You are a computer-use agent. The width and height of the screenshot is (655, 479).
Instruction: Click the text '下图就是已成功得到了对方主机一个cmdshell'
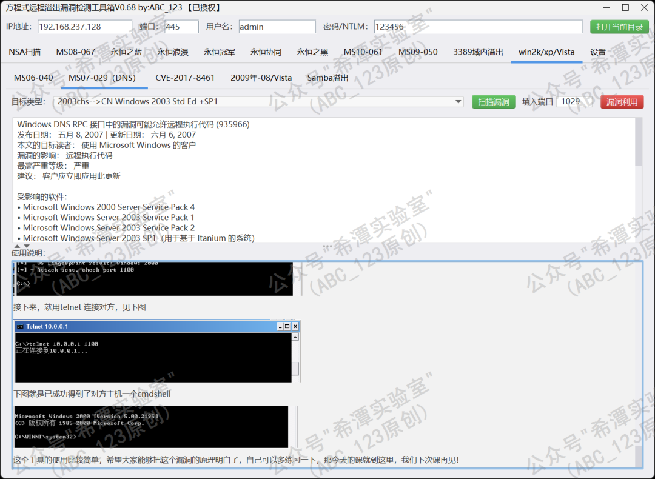(x=92, y=394)
